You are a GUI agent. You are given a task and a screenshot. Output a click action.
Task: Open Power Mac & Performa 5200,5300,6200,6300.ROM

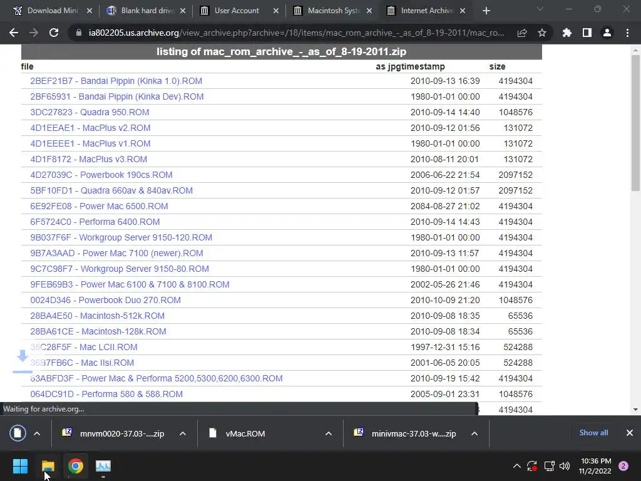(156, 378)
